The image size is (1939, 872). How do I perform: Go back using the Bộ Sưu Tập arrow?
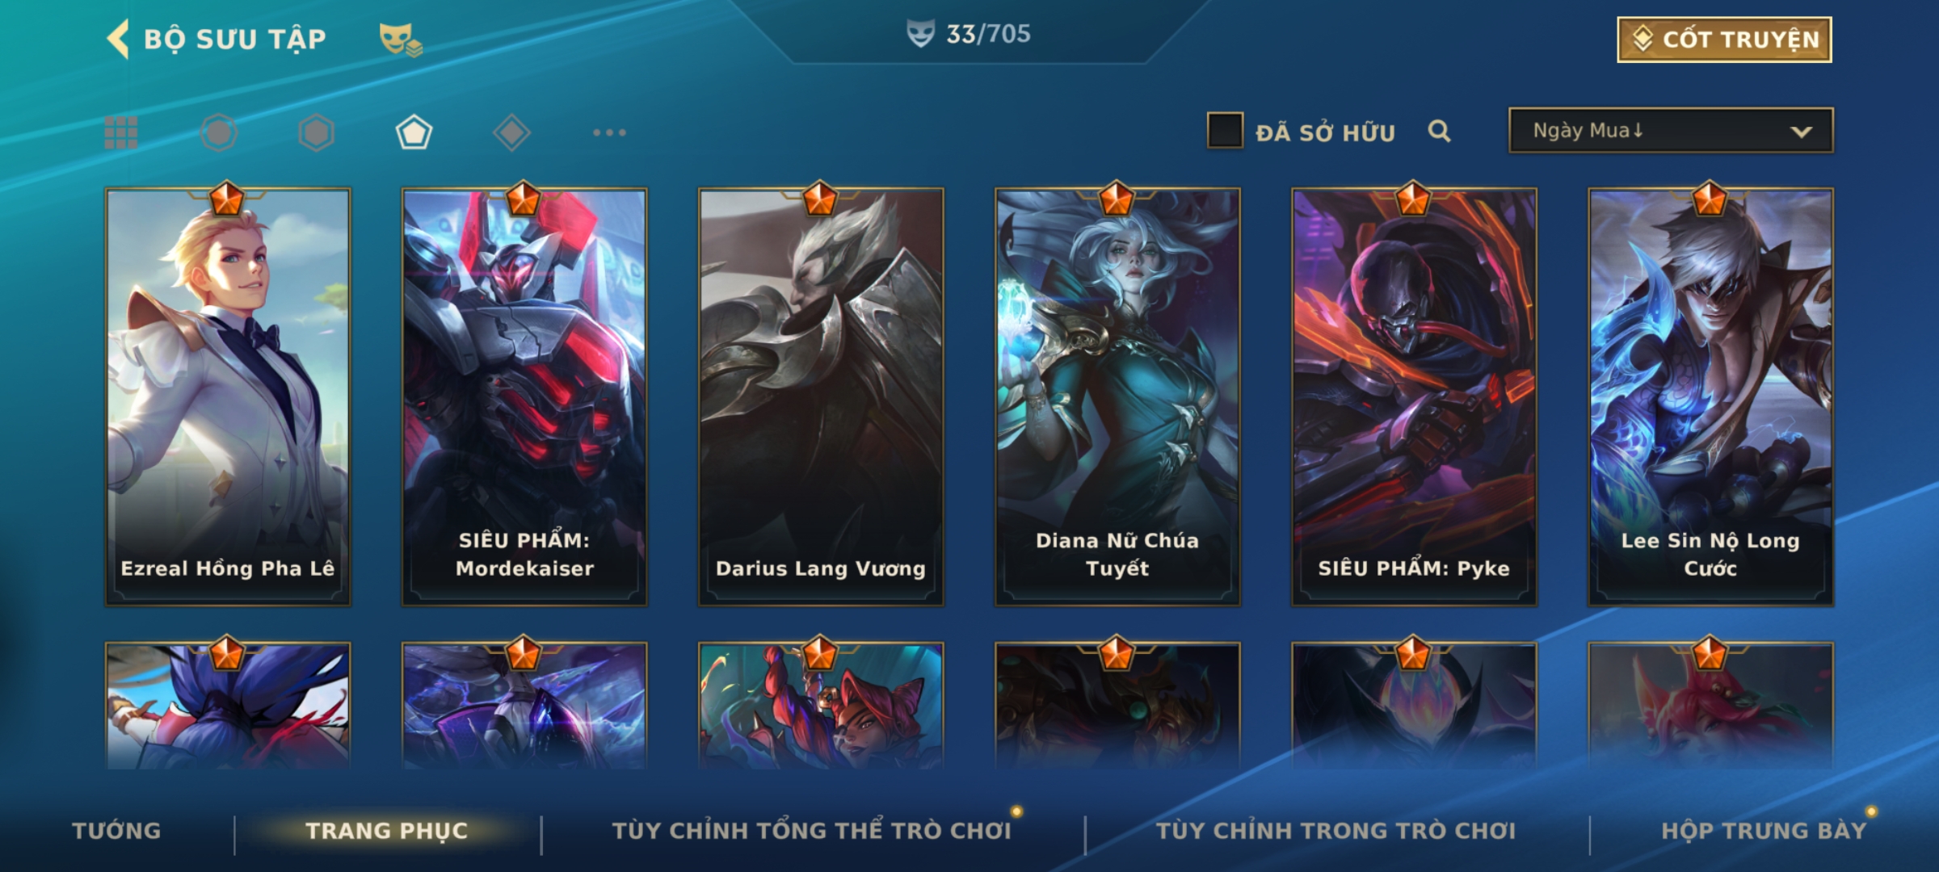point(118,39)
